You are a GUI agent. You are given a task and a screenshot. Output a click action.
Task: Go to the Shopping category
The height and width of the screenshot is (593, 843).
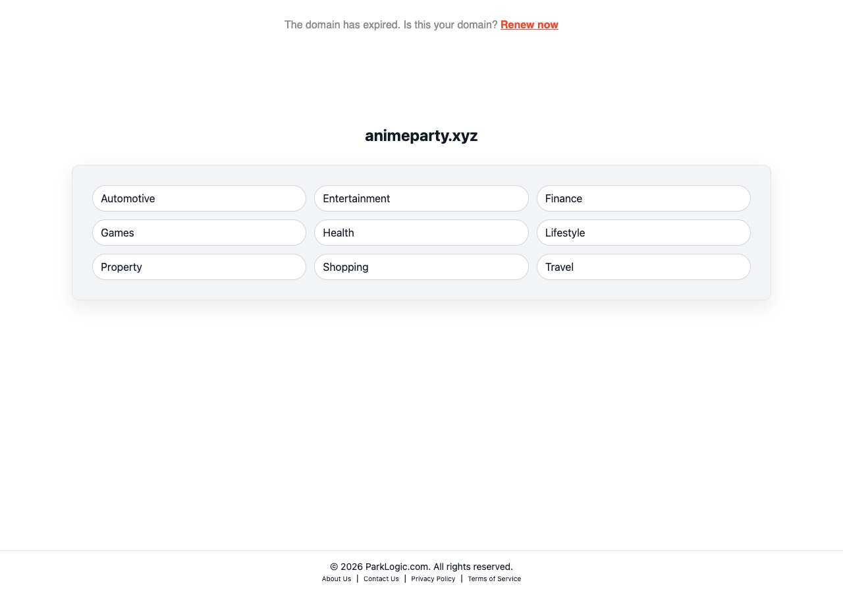[x=421, y=267]
